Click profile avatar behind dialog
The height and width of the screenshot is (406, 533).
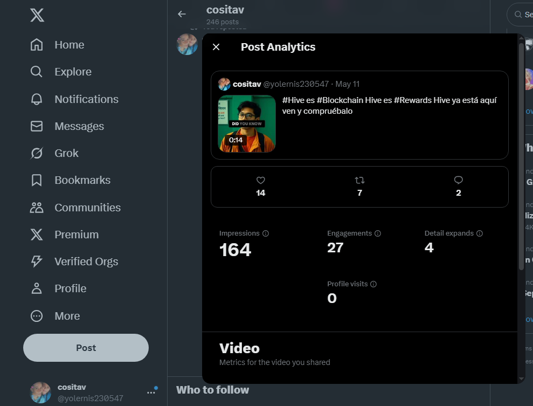point(188,44)
